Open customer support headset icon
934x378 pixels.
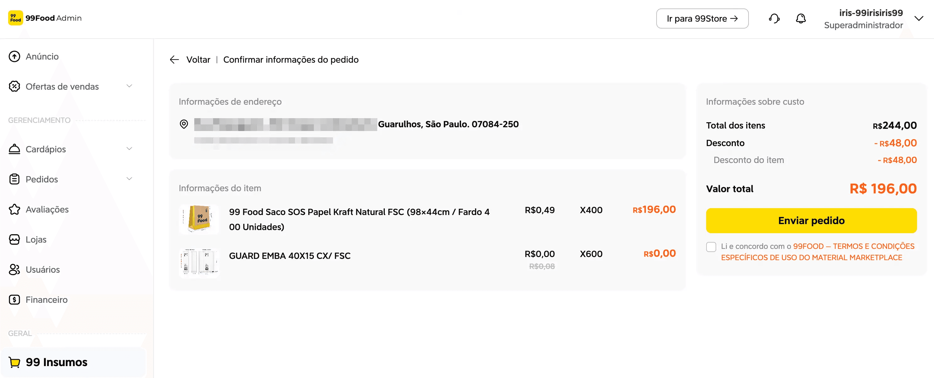[774, 18]
